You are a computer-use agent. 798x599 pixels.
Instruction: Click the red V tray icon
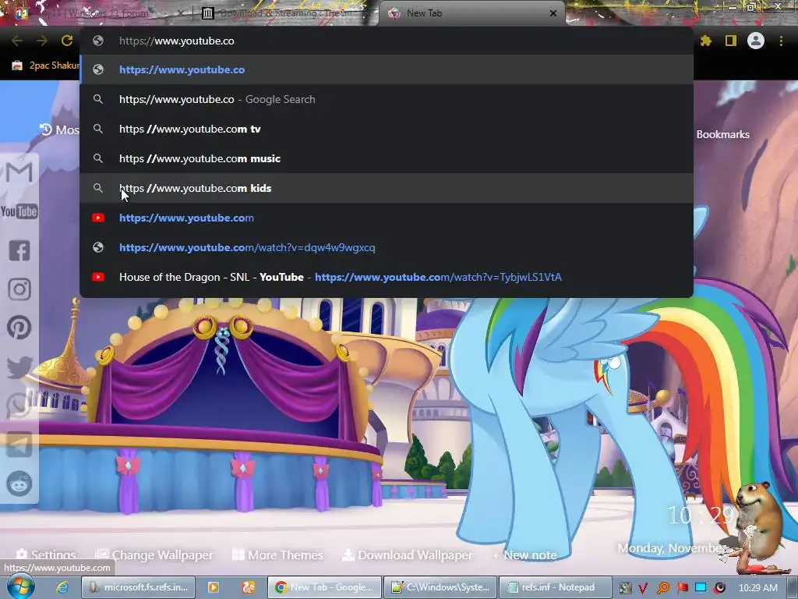[643, 588]
